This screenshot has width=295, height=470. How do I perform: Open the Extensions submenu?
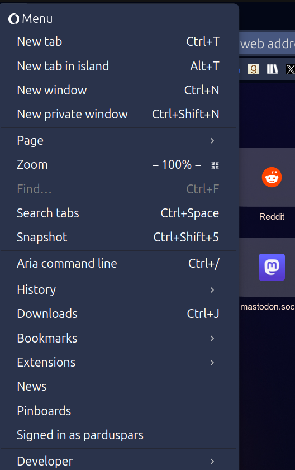click(x=118, y=362)
